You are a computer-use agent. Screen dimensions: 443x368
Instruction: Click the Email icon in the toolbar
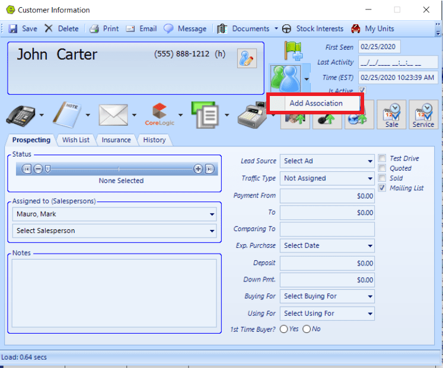tap(130, 29)
